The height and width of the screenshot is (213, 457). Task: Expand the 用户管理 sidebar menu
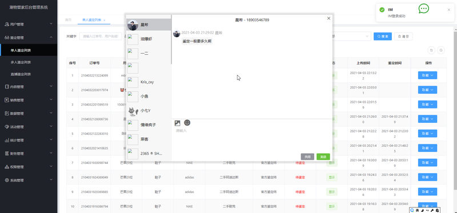[x=29, y=24]
